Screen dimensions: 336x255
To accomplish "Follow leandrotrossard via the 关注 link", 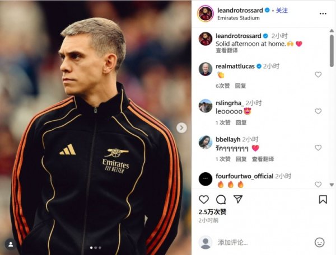I will click(x=282, y=10).
